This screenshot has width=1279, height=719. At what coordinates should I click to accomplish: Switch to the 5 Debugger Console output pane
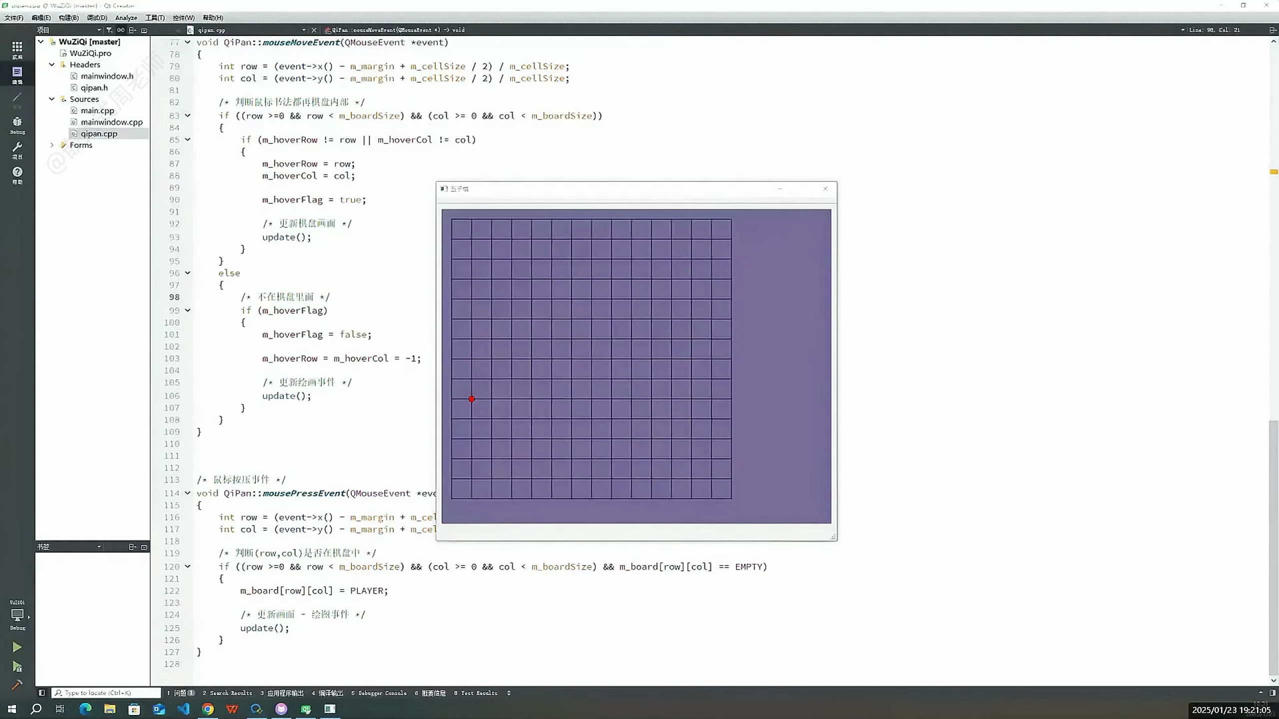click(x=378, y=693)
